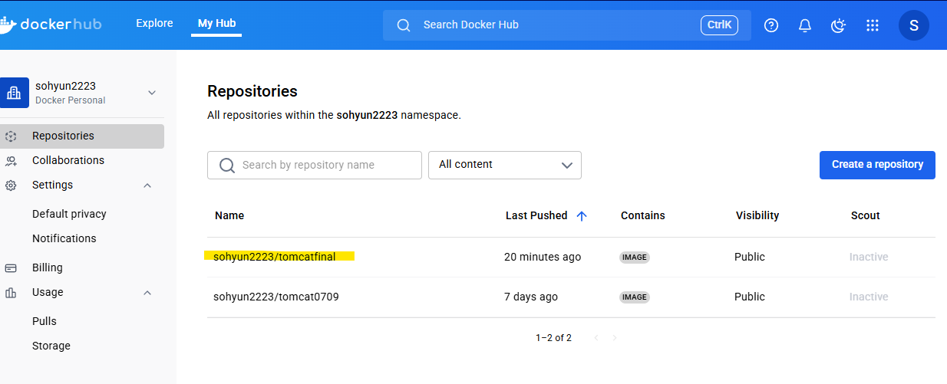The image size is (947, 384).
Task: Click the Search by repository name field
Action: coord(315,165)
